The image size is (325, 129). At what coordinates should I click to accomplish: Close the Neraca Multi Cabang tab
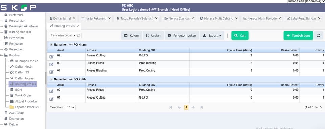(x=236, y=18)
